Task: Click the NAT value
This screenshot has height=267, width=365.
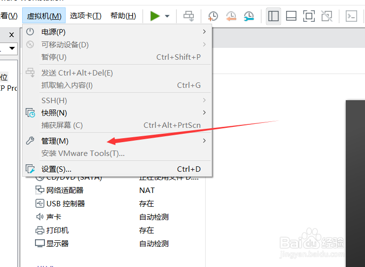Action: pos(147,191)
